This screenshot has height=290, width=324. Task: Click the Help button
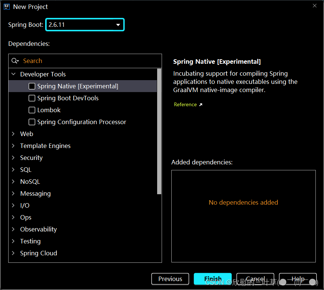point(298,279)
